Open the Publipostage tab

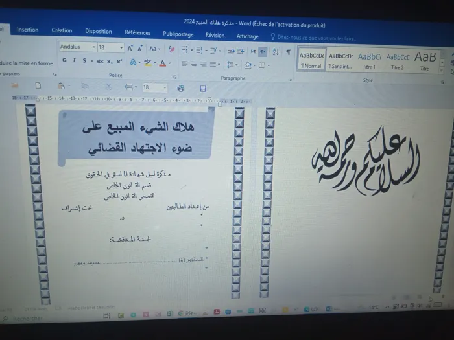[178, 34]
